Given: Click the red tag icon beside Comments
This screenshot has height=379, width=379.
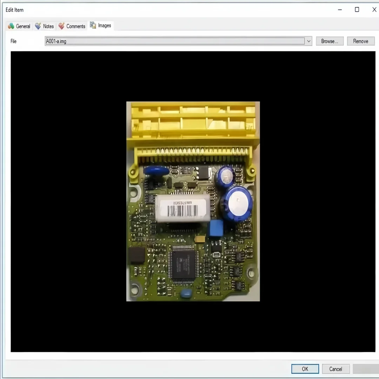Looking at the screenshot, I should pos(61,26).
